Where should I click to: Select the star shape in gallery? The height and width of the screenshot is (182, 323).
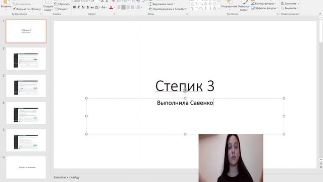pyautogui.click(x=214, y=8)
